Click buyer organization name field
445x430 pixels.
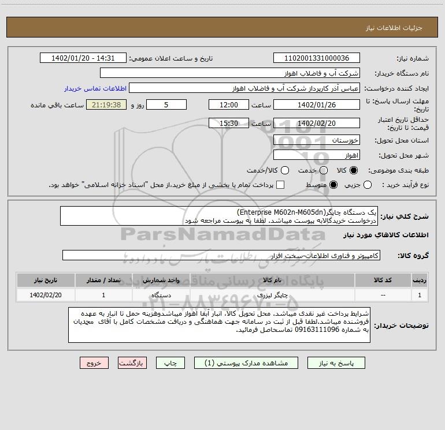pos(230,73)
